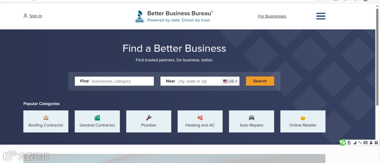Select the General Contractor category
This screenshot has width=380, height=163.
click(x=97, y=122)
